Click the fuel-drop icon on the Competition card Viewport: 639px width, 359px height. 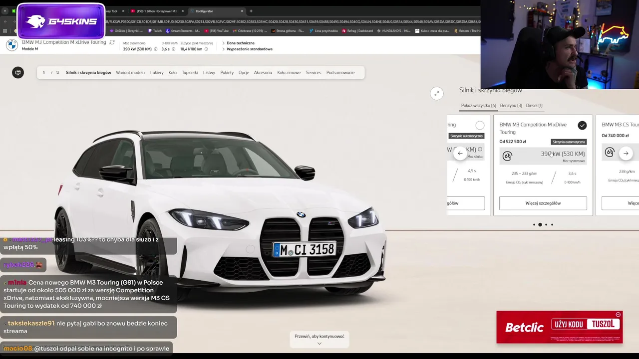[507, 156]
